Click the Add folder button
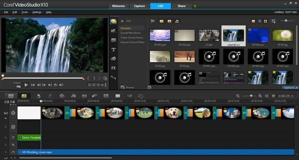 [126, 21]
